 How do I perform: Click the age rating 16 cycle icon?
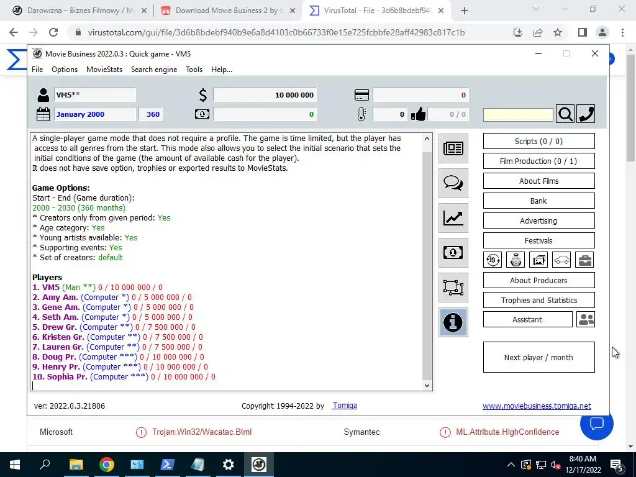(x=493, y=260)
